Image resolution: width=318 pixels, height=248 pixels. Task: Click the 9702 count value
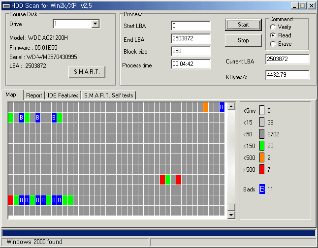point(273,134)
